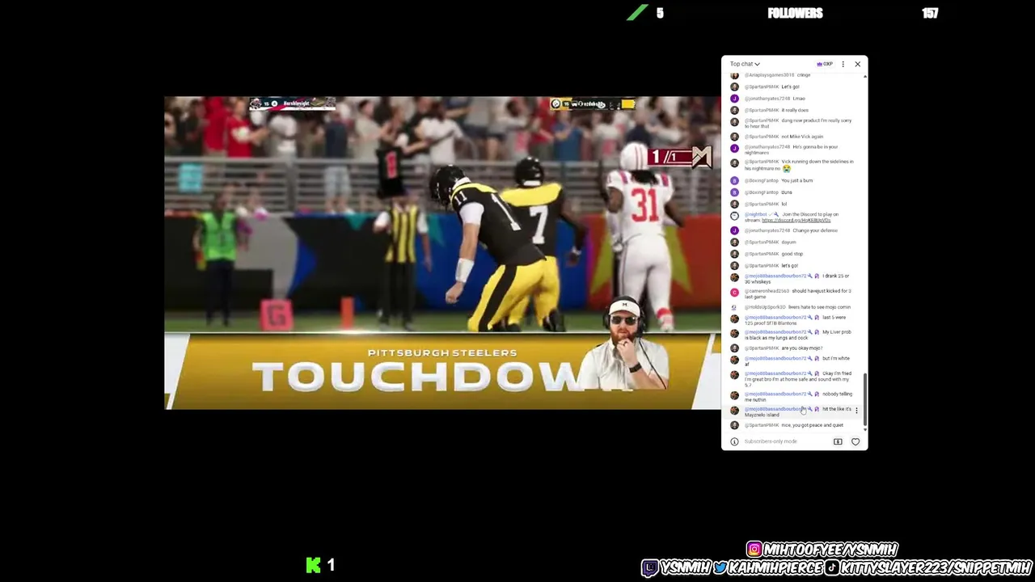Send a heart reaction in chat
Image resolution: width=1035 pixels, height=582 pixels.
pyautogui.click(x=855, y=441)
